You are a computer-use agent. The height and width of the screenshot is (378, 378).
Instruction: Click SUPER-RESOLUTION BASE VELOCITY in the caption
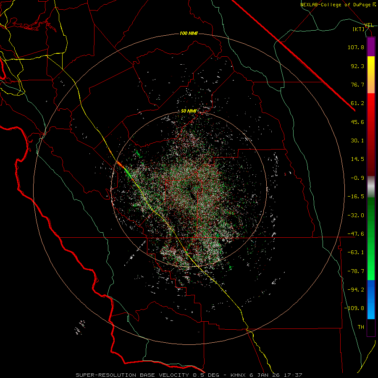[x=132, y=375]
